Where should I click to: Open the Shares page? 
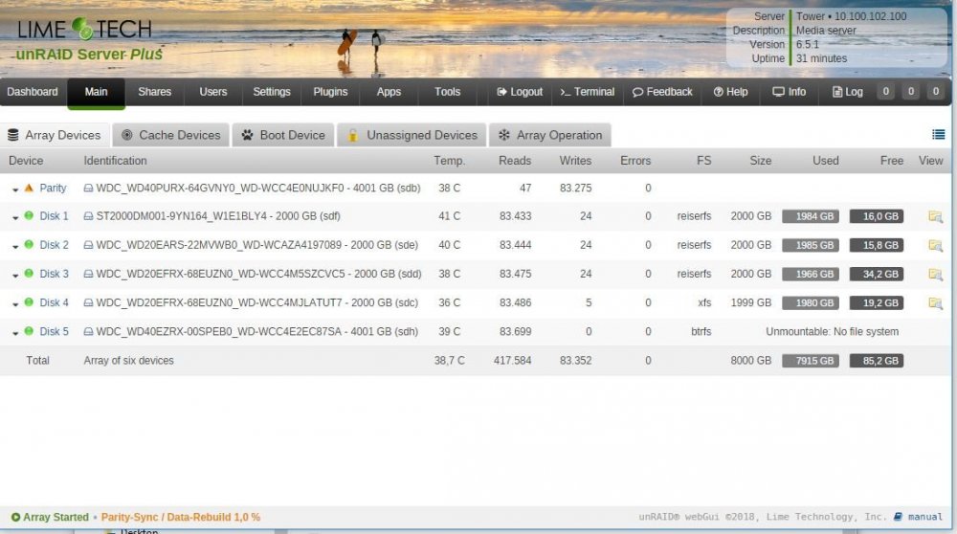coord(154,92)
